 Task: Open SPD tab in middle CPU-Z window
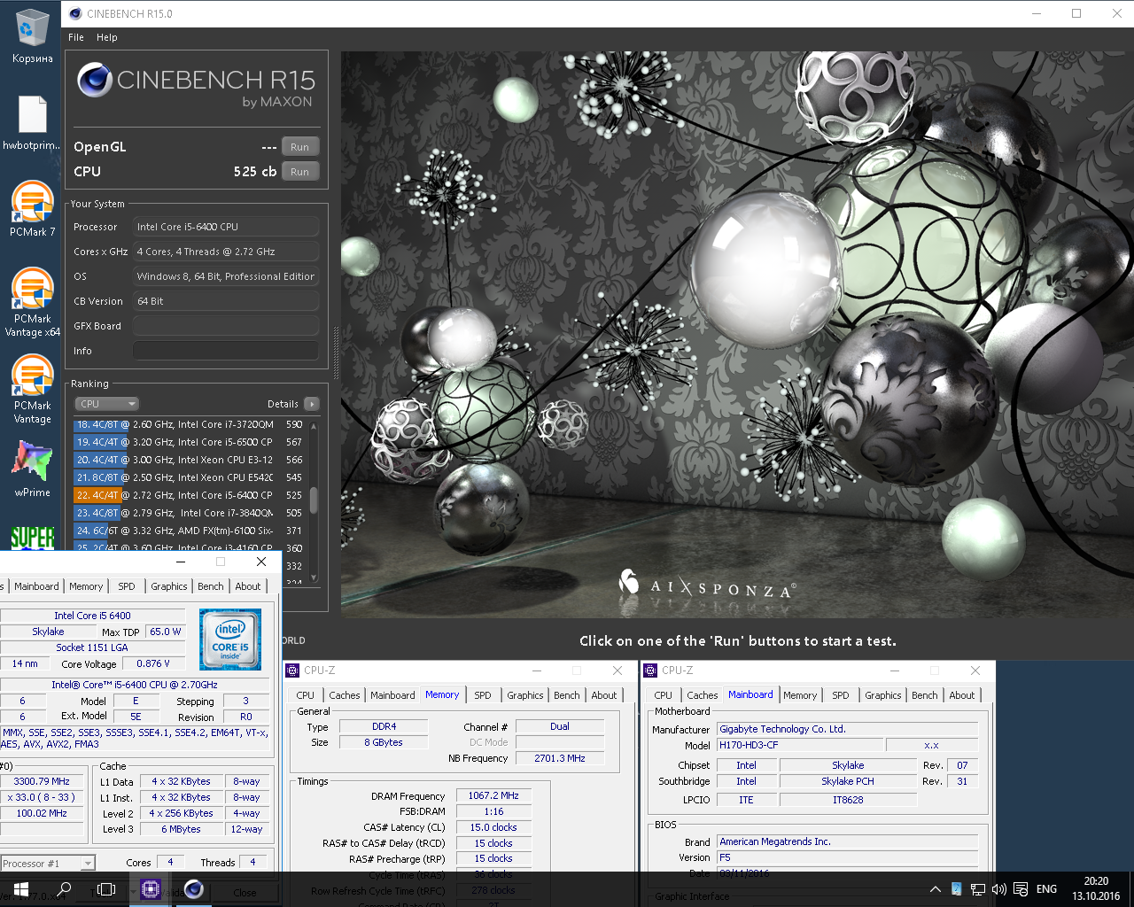(x=483, y=695)
